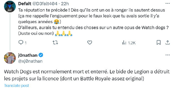Retweet Defalt's post
The height and width of the screenshot is (93, 173).
pos(55,43)
